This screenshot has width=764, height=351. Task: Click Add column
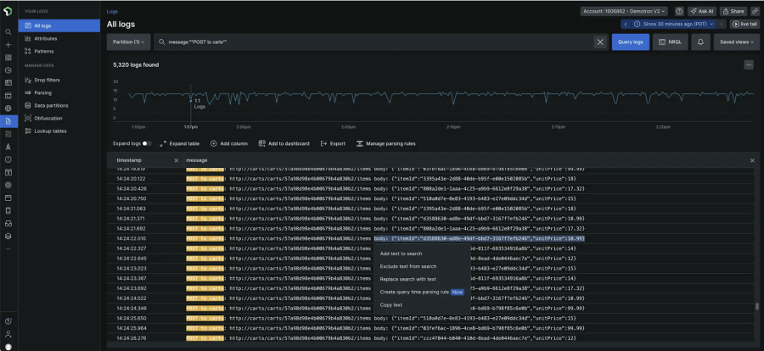(229, 143)
